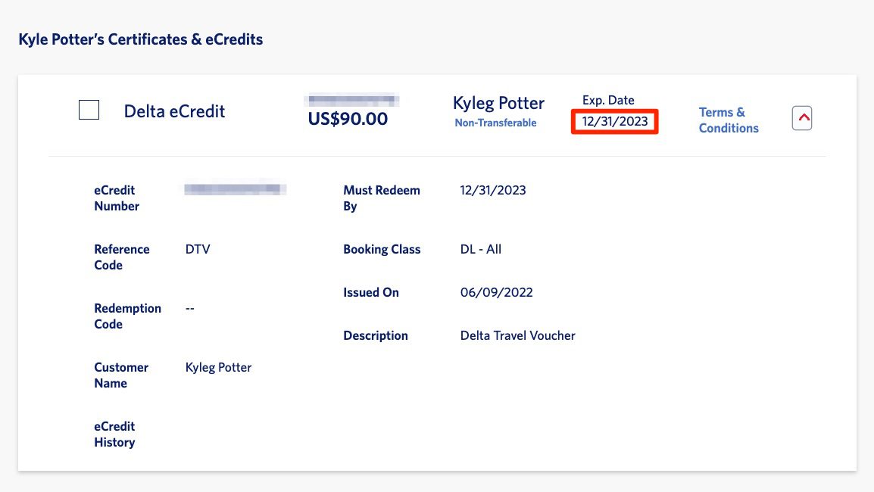Click the Non-Transferable label
Screen dimensions: 874x492
[x=497, y=121]
